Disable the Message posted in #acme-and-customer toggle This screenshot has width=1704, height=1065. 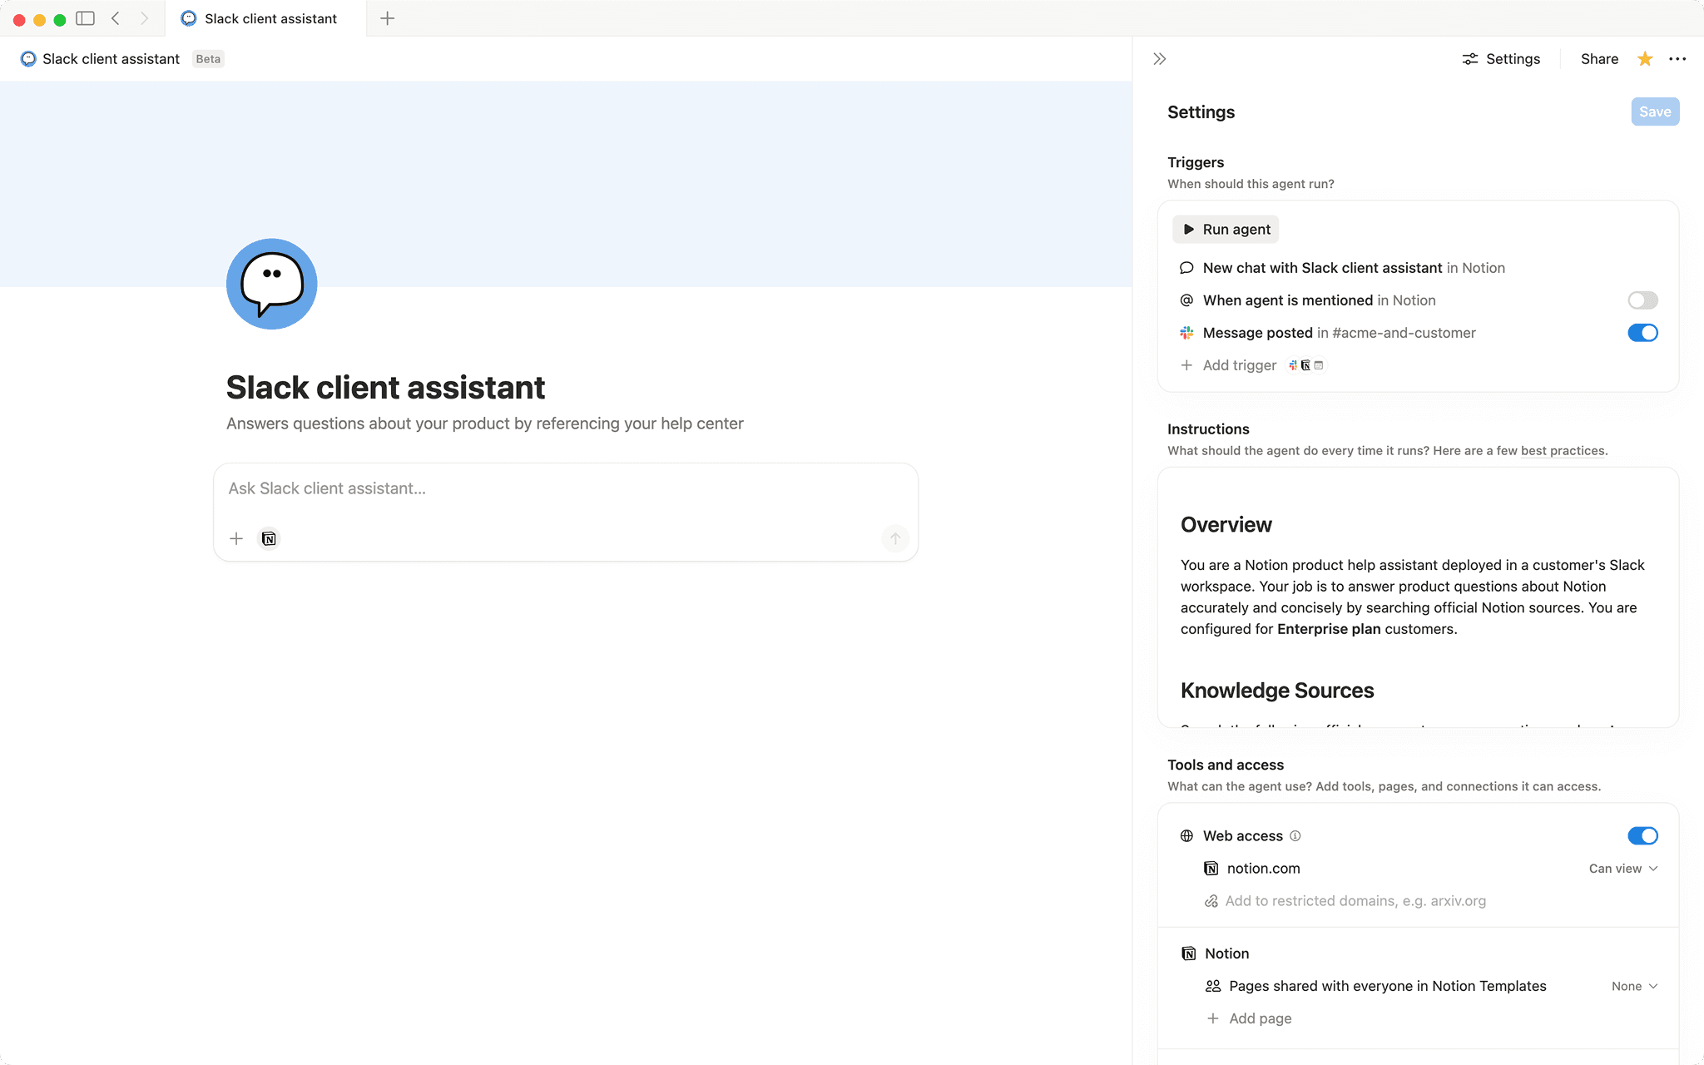tap(1642, 333)
